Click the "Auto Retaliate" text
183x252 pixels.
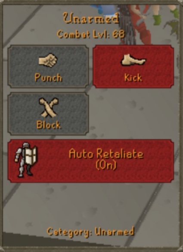point(106,154)
